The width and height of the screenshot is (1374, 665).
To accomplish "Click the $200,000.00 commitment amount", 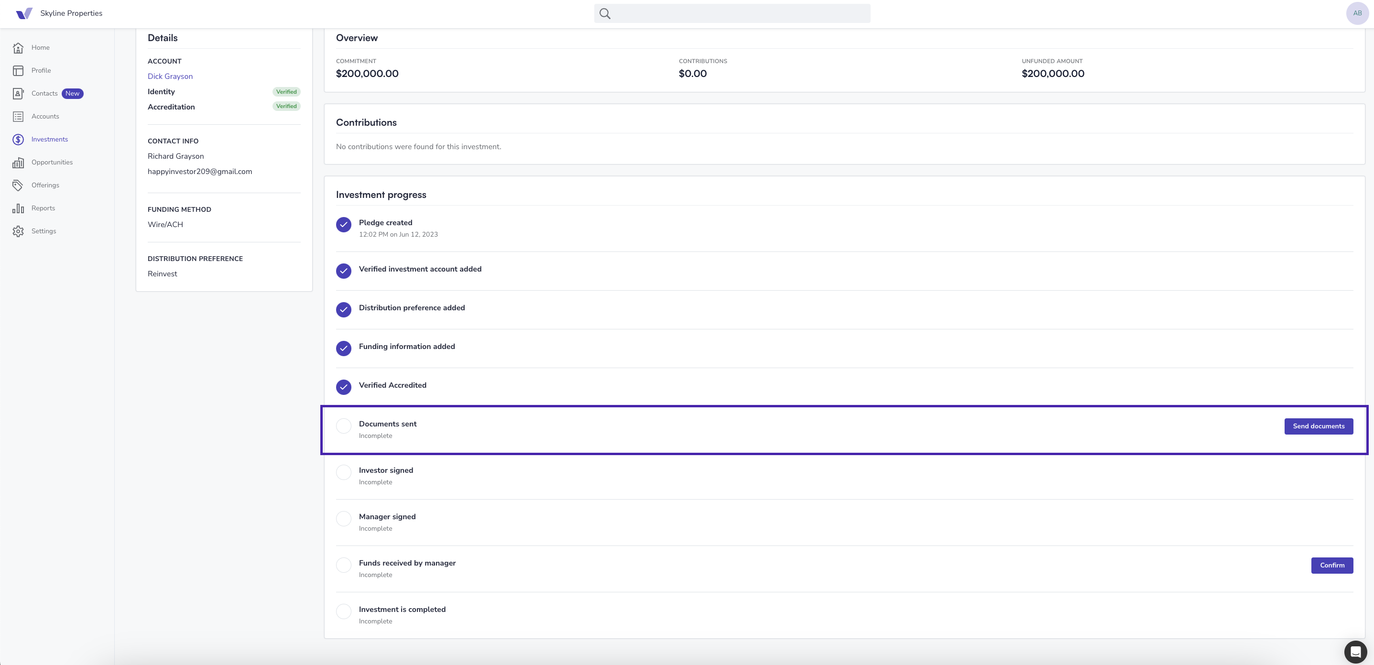I will tap(367, 74).
